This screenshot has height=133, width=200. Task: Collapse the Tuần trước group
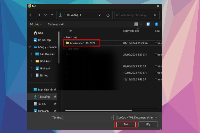tap(64, 49)
